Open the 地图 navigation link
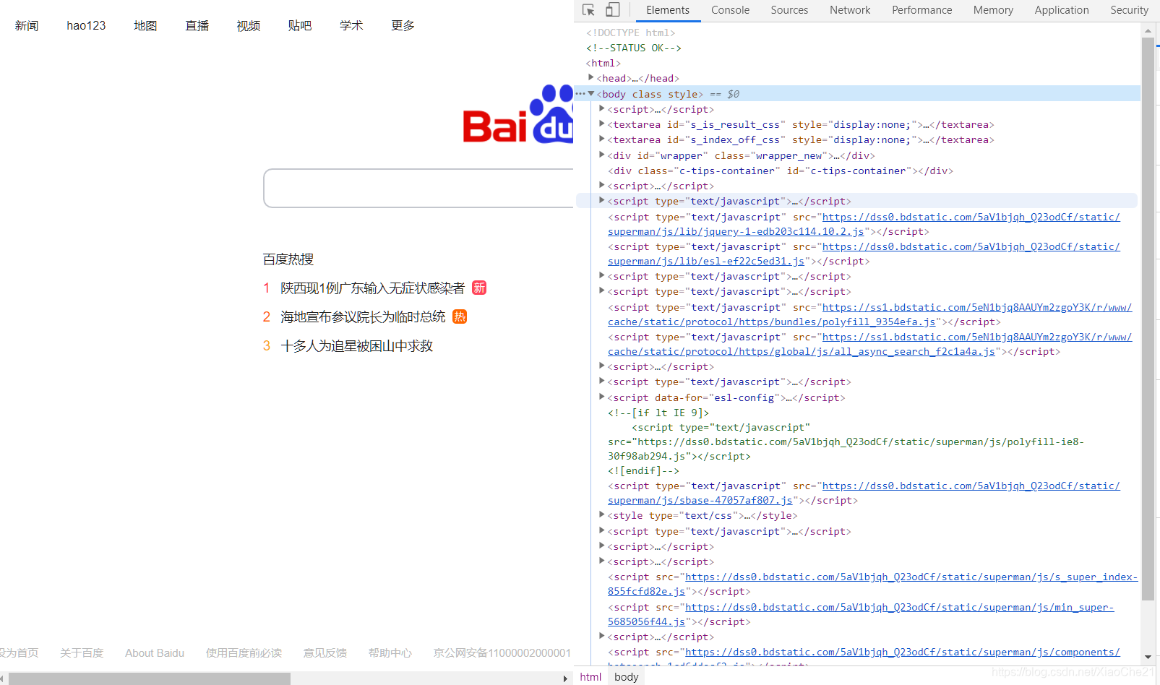The width and height of the screenshot is (1160, 685). [x=145, y=25]
